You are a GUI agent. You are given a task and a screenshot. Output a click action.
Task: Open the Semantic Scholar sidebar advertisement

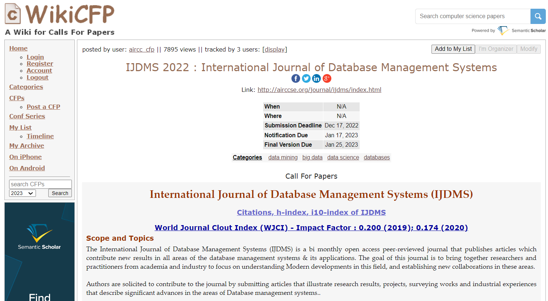(40, 252)
